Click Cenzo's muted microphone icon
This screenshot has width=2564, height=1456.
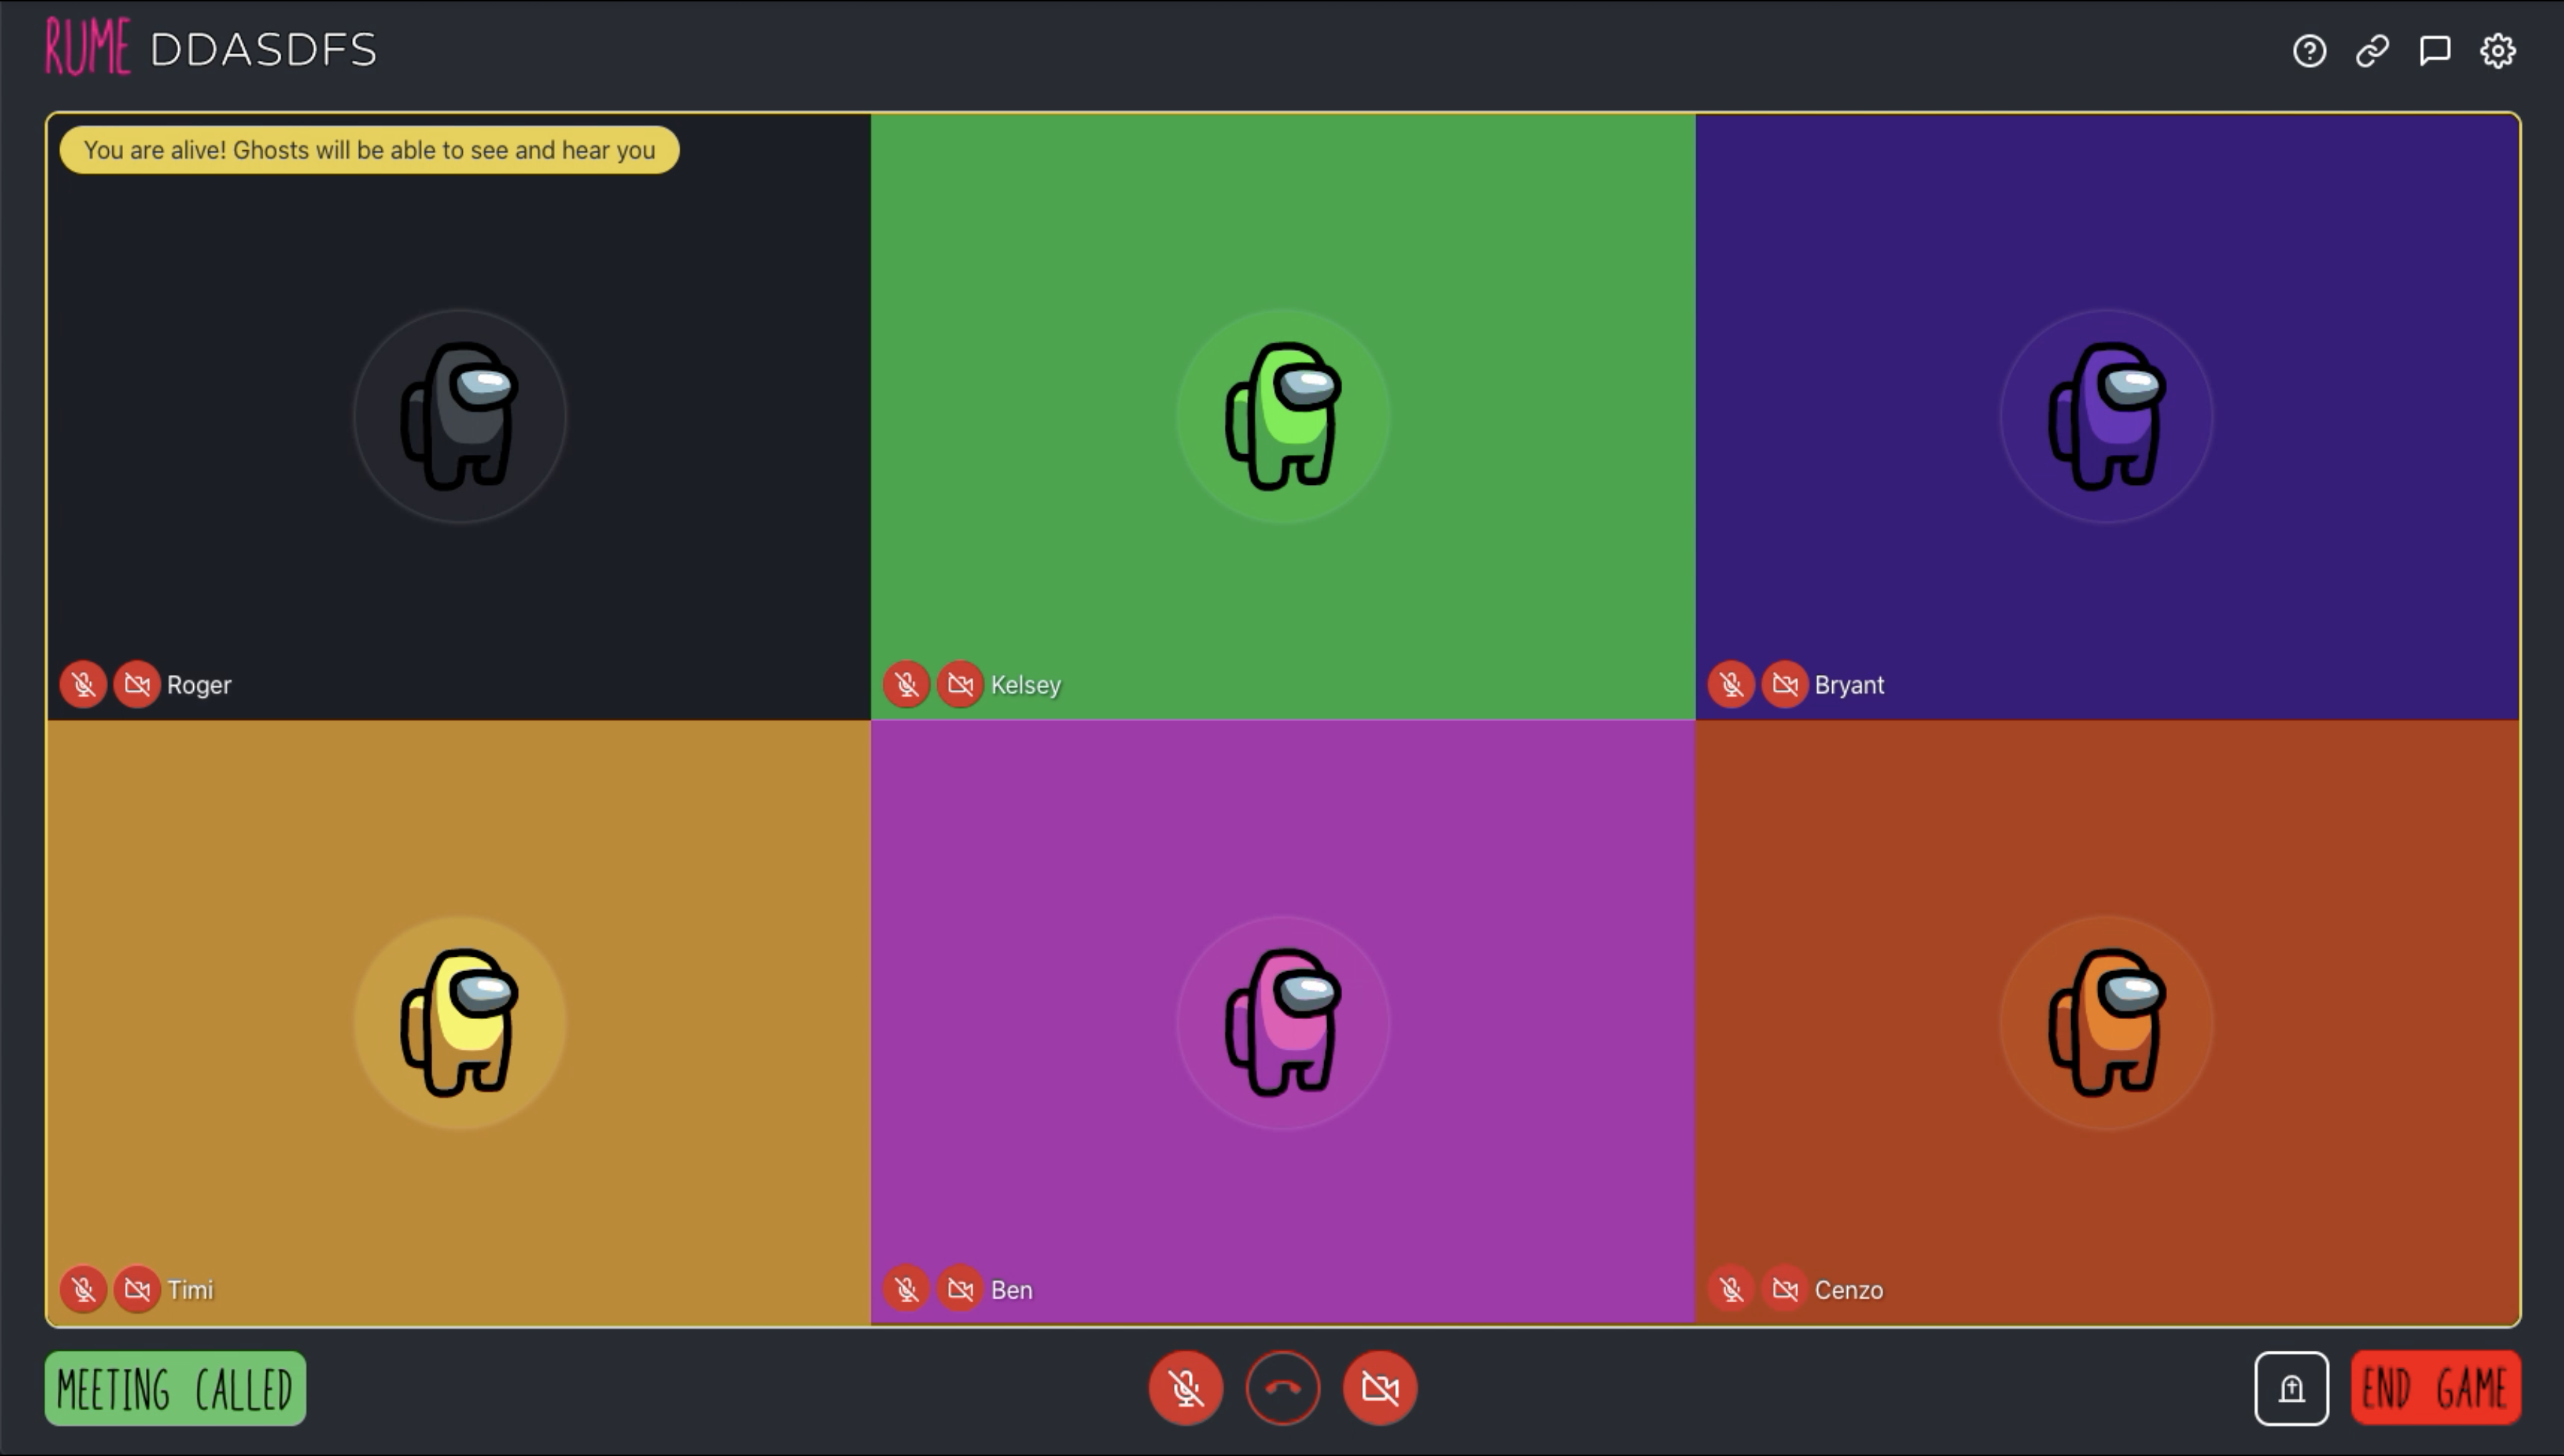[1732, 1290]
